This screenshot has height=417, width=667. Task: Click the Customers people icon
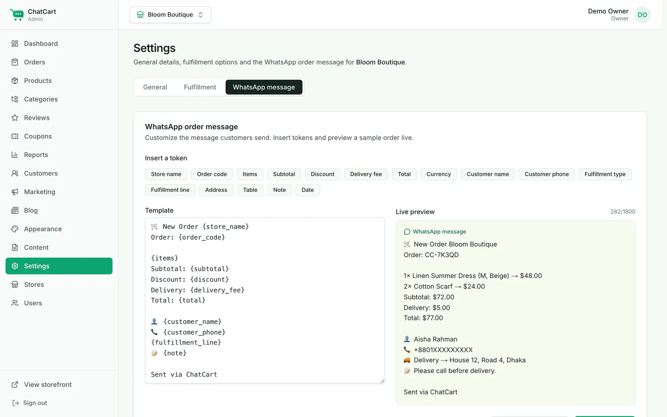pyautogui.click(x=15, y=173)
